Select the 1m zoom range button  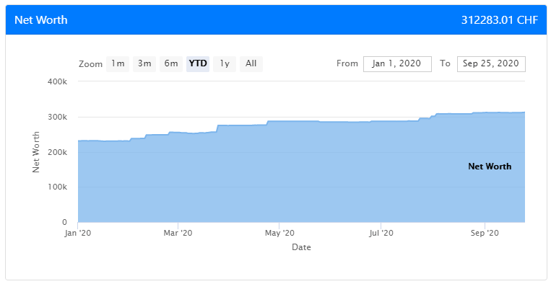[118, 64]
